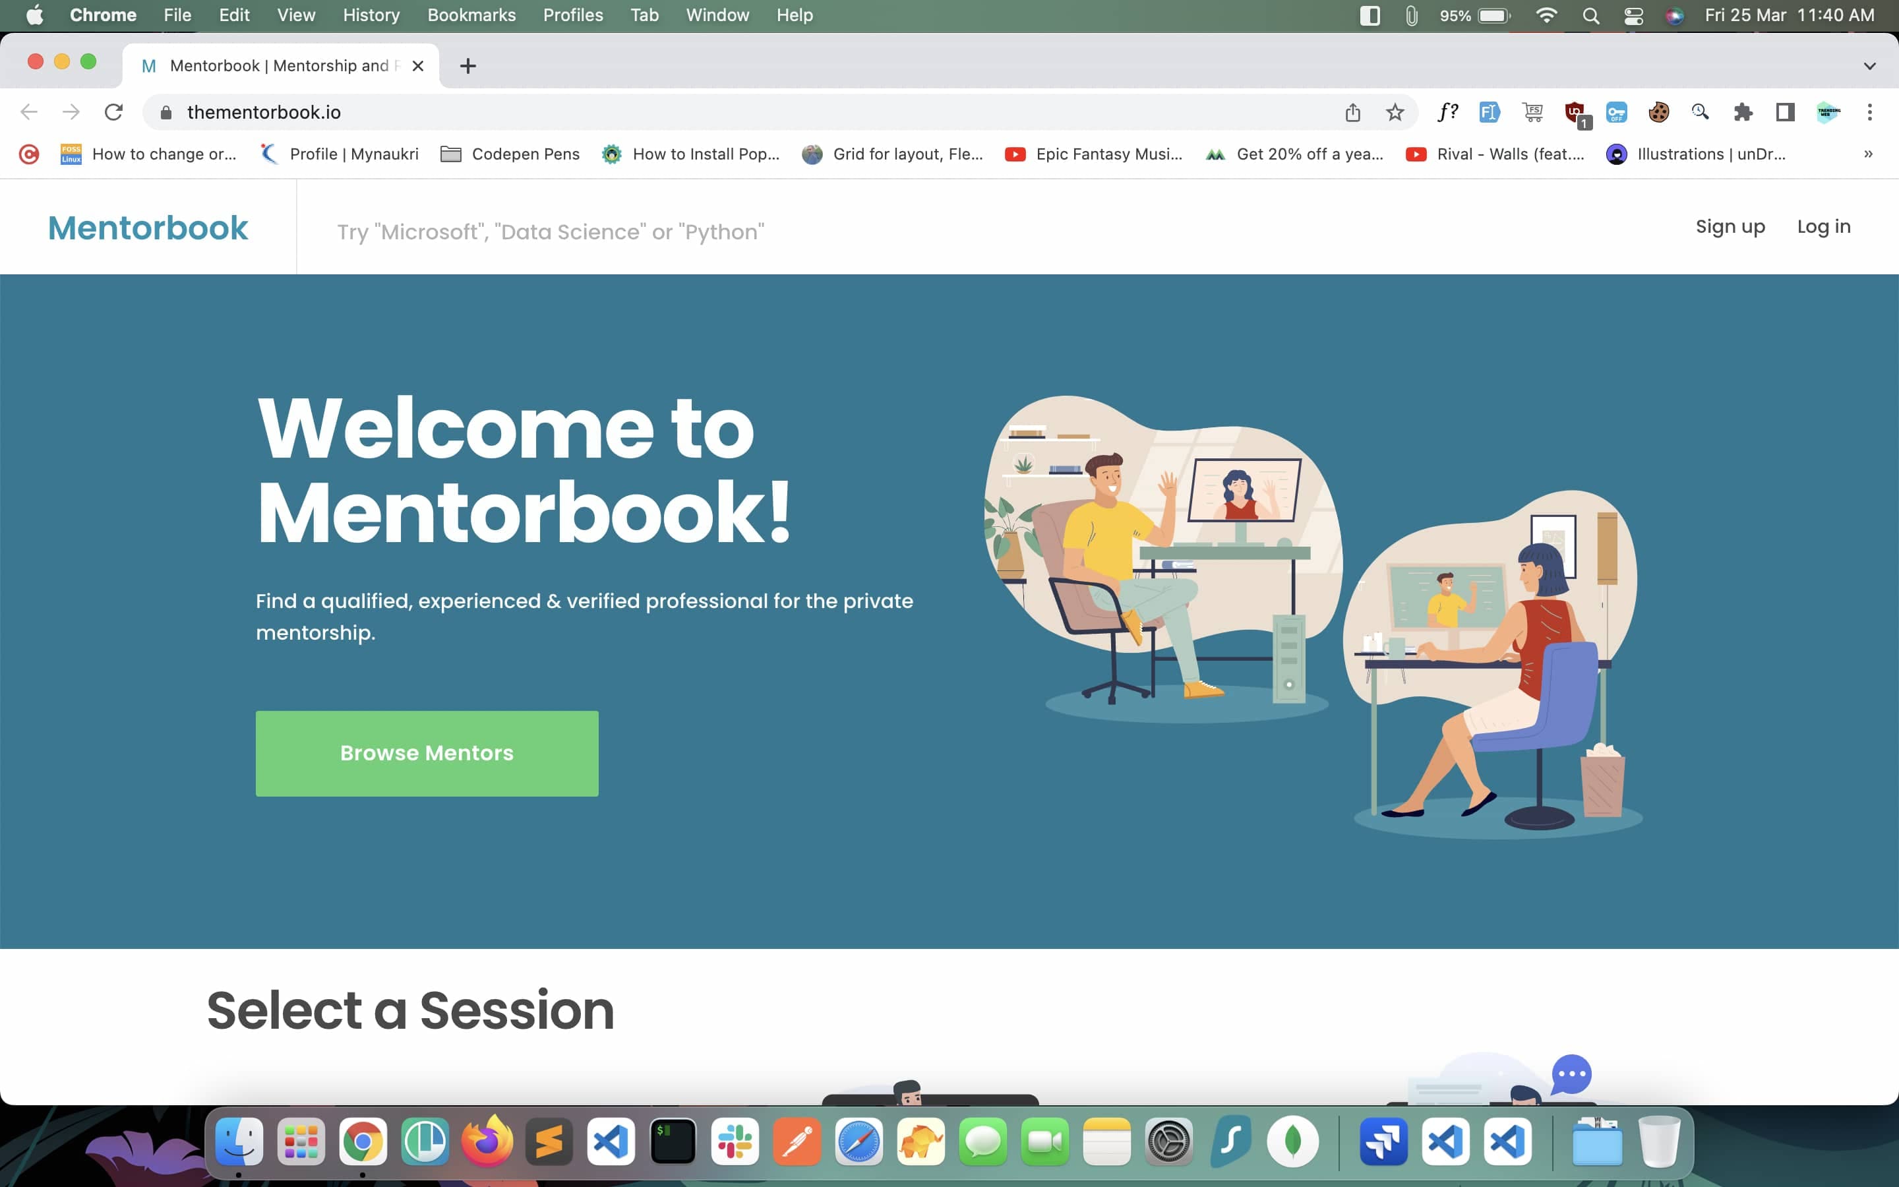Click the Browse Mentors button

click(426, 752)
